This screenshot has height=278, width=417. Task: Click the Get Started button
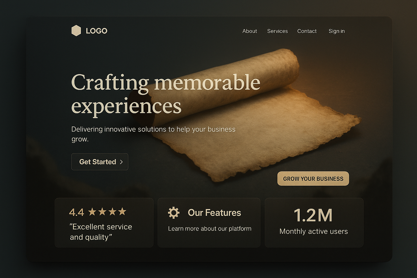pyautogui.click(x=100, y=162)
